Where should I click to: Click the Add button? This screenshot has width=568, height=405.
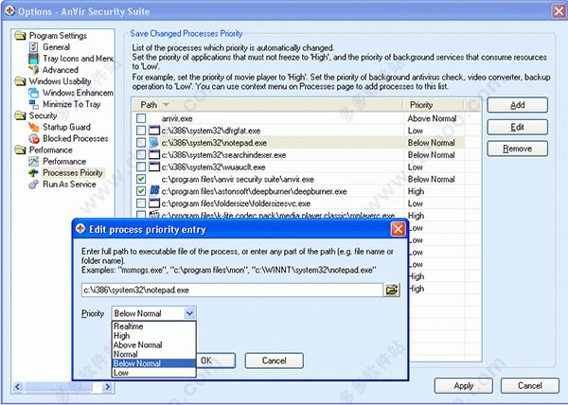tap(517, 105)
